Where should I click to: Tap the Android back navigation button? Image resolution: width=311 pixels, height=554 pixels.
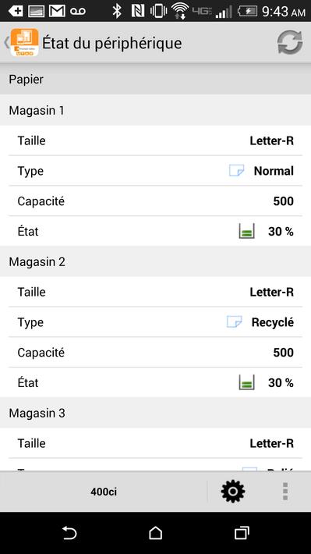click(x=69, y=533)
